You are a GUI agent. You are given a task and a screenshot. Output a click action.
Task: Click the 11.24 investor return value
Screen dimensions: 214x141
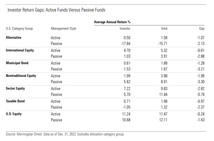(x=126, y=114)
